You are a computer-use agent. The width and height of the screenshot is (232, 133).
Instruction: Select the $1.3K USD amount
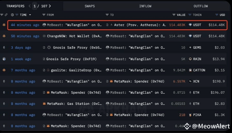pos(220,115)
